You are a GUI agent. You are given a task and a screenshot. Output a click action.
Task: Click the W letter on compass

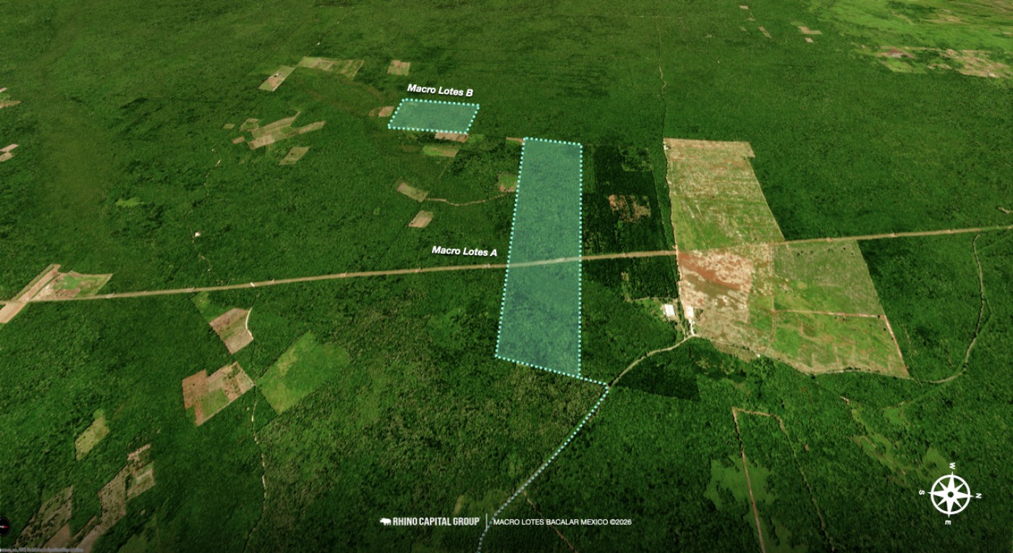952,466
